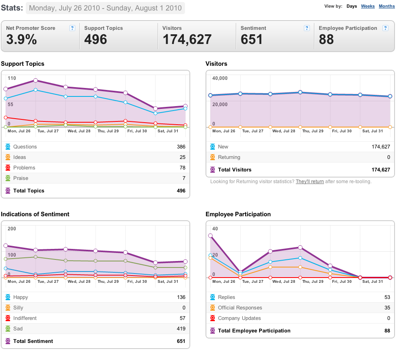Switch view to Months
Screen dimensions: 401x351
tap(386, 6)
